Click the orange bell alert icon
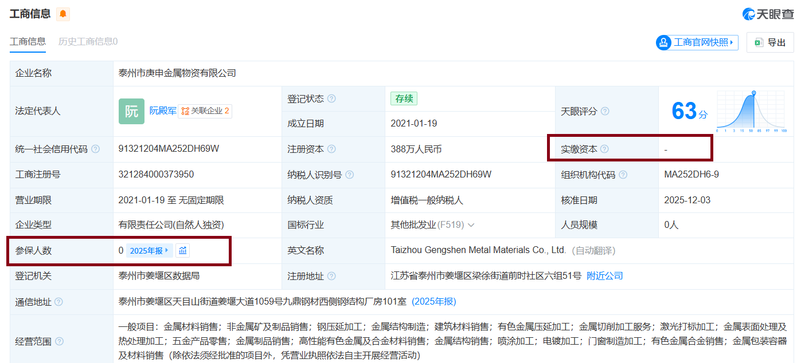The image size is (797, 363). click(x=63, y=14)
